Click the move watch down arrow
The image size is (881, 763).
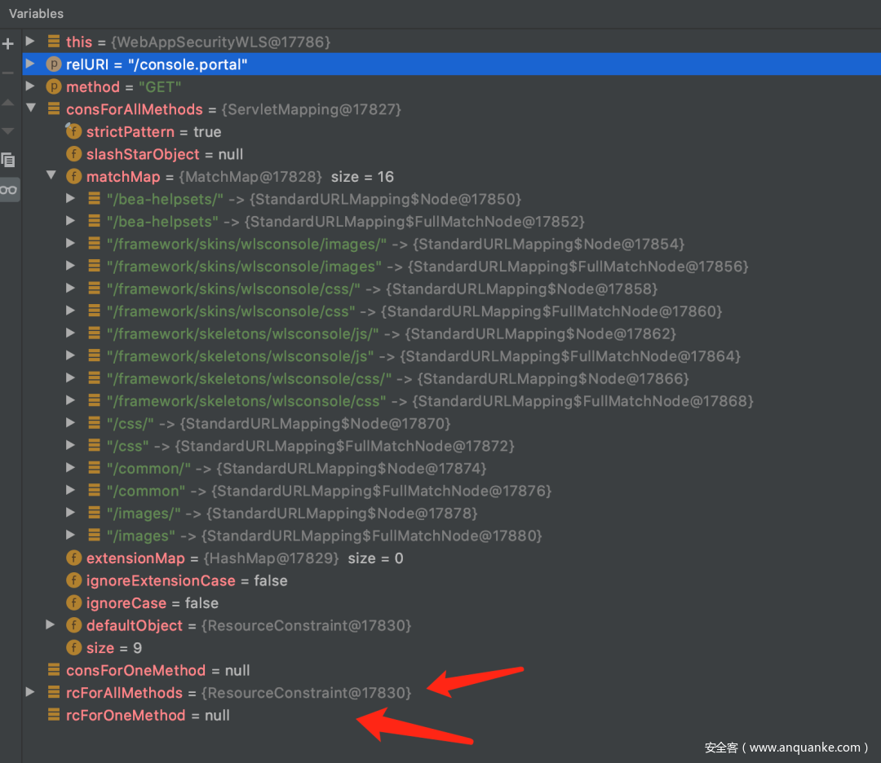pyautogui.click(x=8, y=130)
